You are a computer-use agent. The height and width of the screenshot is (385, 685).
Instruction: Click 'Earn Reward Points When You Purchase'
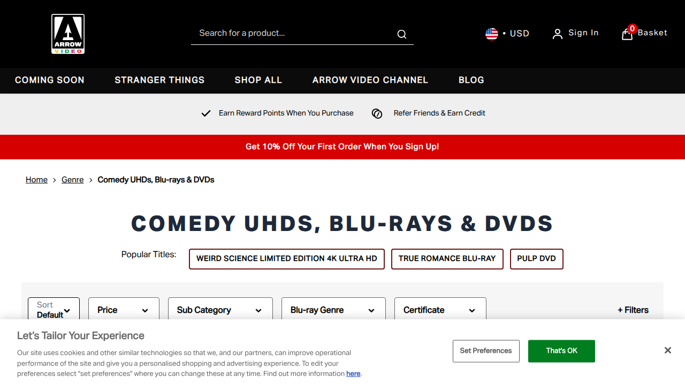(286, 113)
